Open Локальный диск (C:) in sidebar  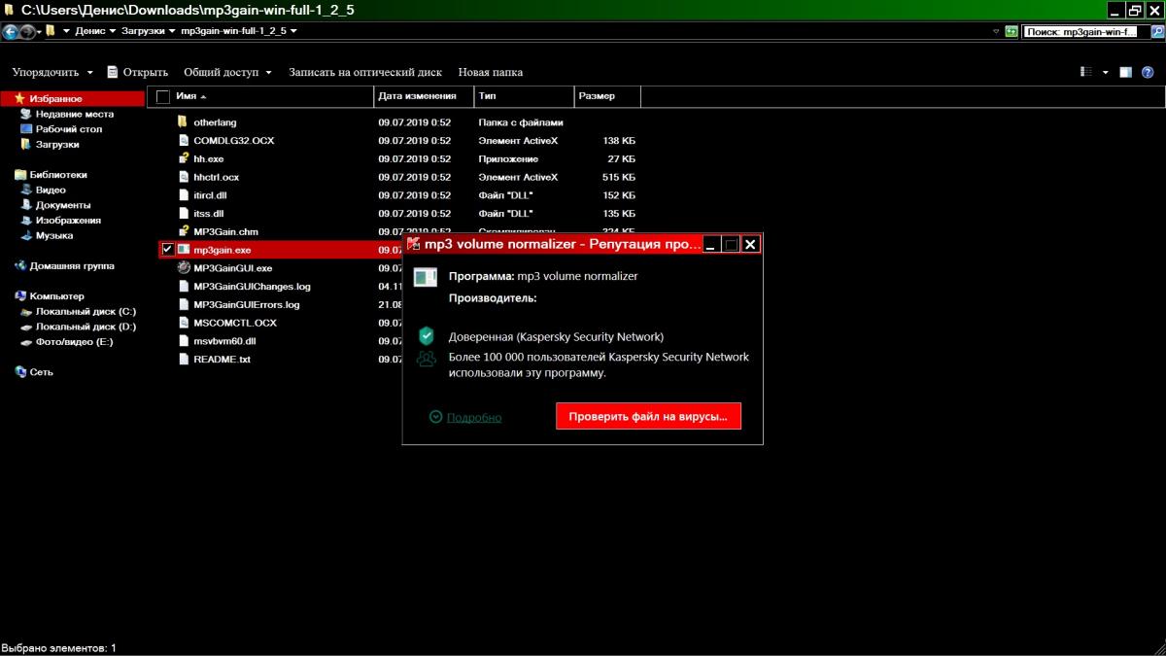[x=86, y=311]
